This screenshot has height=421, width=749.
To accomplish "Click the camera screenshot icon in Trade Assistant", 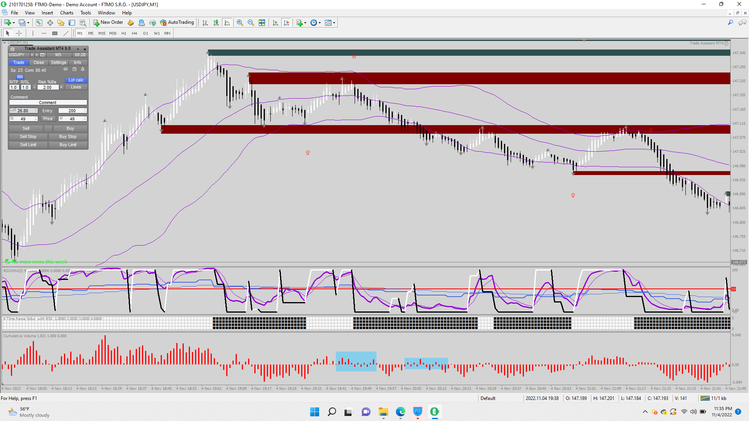I will tap(12, 49).
